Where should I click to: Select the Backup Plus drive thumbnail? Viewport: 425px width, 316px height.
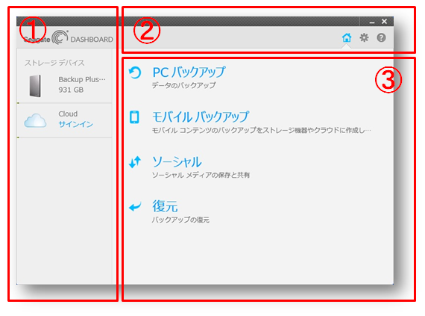point(35,86)
